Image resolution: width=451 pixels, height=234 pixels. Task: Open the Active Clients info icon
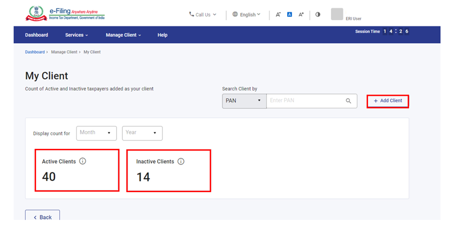(x=82, y=161)
